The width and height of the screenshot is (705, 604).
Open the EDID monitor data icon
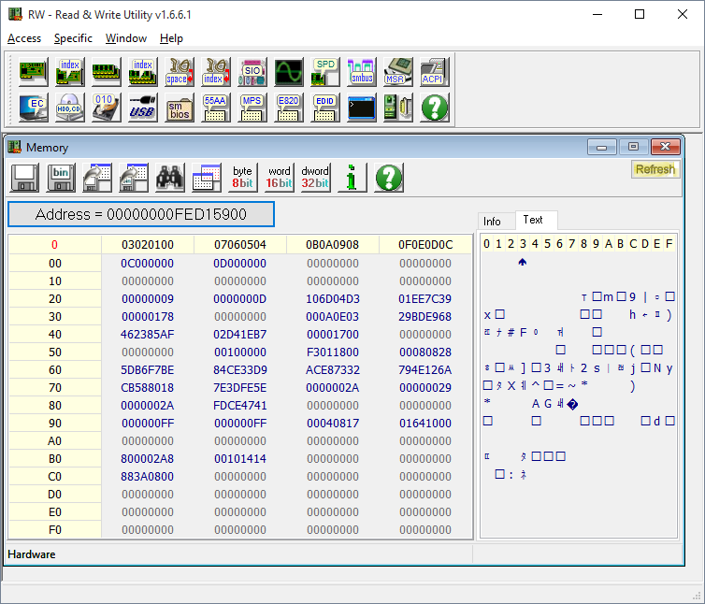(324, 108)
